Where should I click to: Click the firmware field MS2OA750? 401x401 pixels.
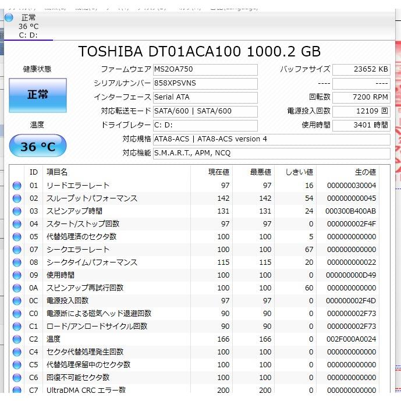[x=205, y=70]
